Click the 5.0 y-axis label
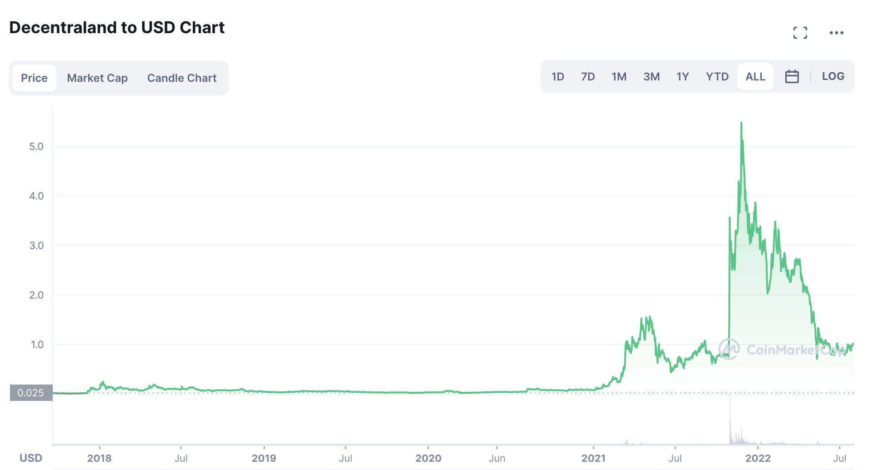873x470 pixels. coord(36,146)
